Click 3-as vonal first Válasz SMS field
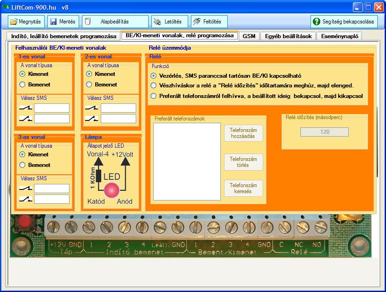This screenshot has width=386, height=292. [52, 189]
